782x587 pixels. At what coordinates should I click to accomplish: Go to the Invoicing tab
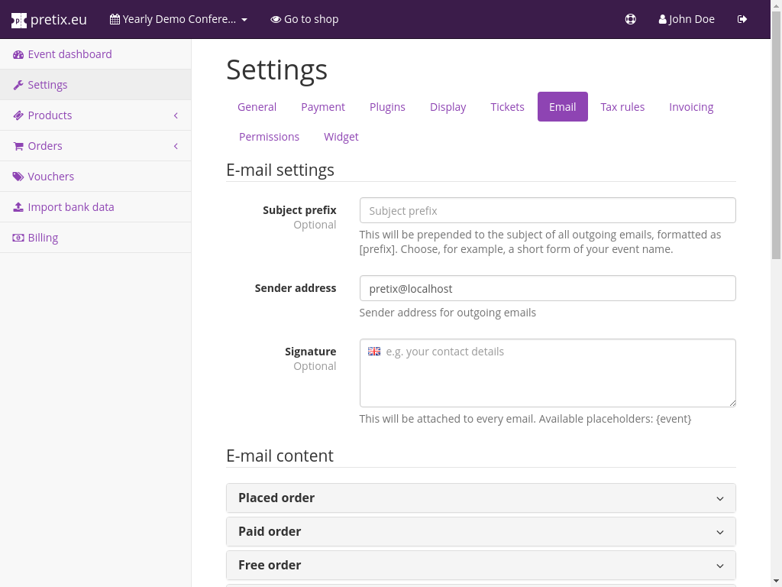[x=691, y=107]
